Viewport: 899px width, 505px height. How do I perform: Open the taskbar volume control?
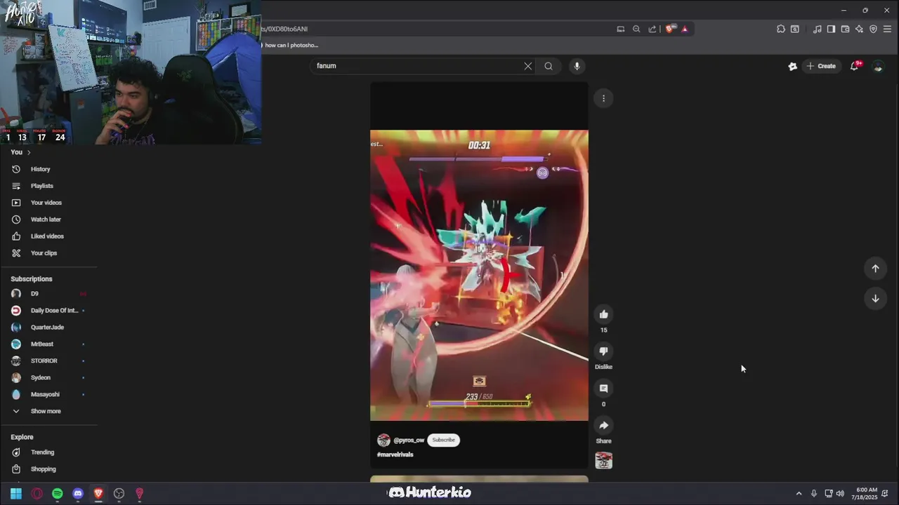(840, 494)
